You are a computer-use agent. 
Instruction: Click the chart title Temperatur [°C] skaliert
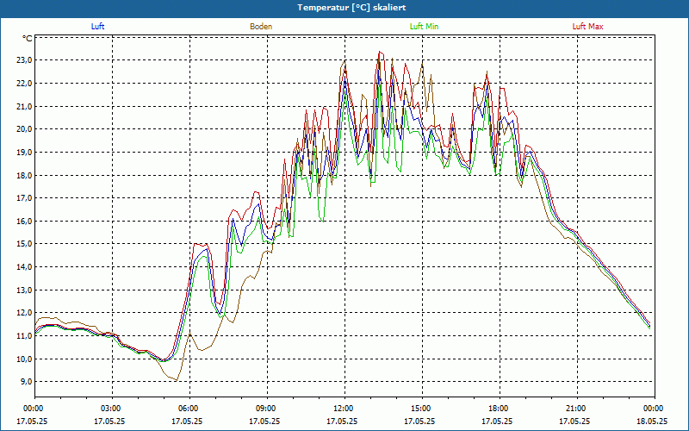pos(351,8)
